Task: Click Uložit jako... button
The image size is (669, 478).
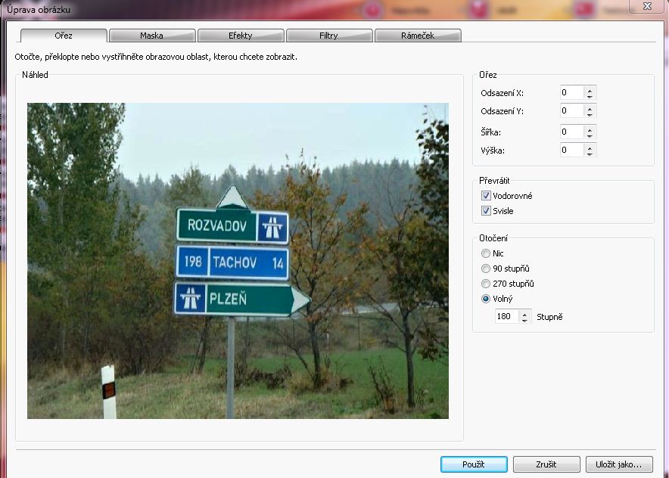Action: (x=619, y=464)
